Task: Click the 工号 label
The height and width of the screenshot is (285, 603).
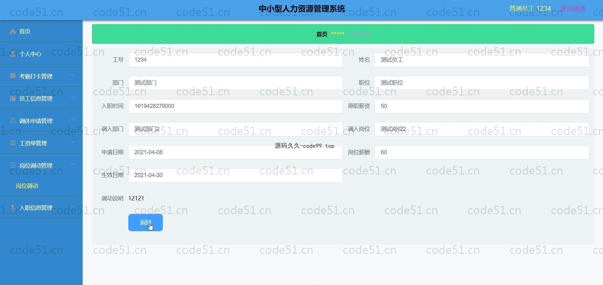Action: click(x=118, y=60)
